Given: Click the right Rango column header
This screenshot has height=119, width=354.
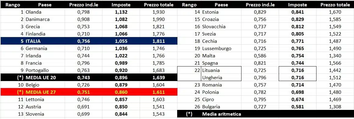Looking at the screenshot, I should point(189,5).
